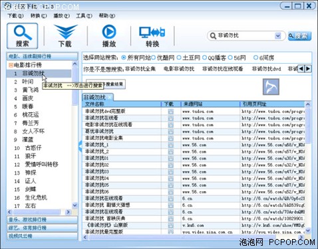This screenshot has width=318, height=249.
Task: Click the sidebar vertical scrollbar down arrow
Action: pyautogui.click(x=75, y=205)
